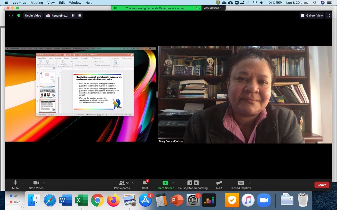
Task: Open meeting info icon
Action: click(11, 15)
